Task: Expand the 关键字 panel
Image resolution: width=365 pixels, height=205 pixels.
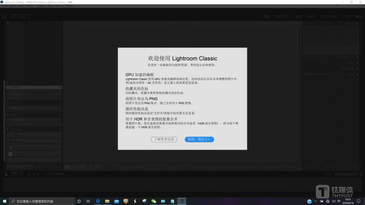Action: point(357,63)
